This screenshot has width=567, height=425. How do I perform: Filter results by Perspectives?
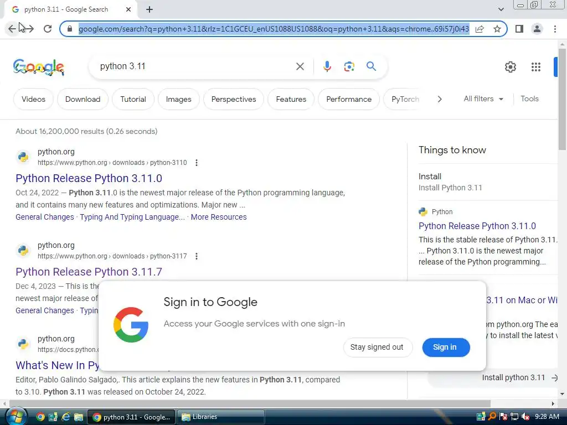pyautogui.click(x=234, y=99)
